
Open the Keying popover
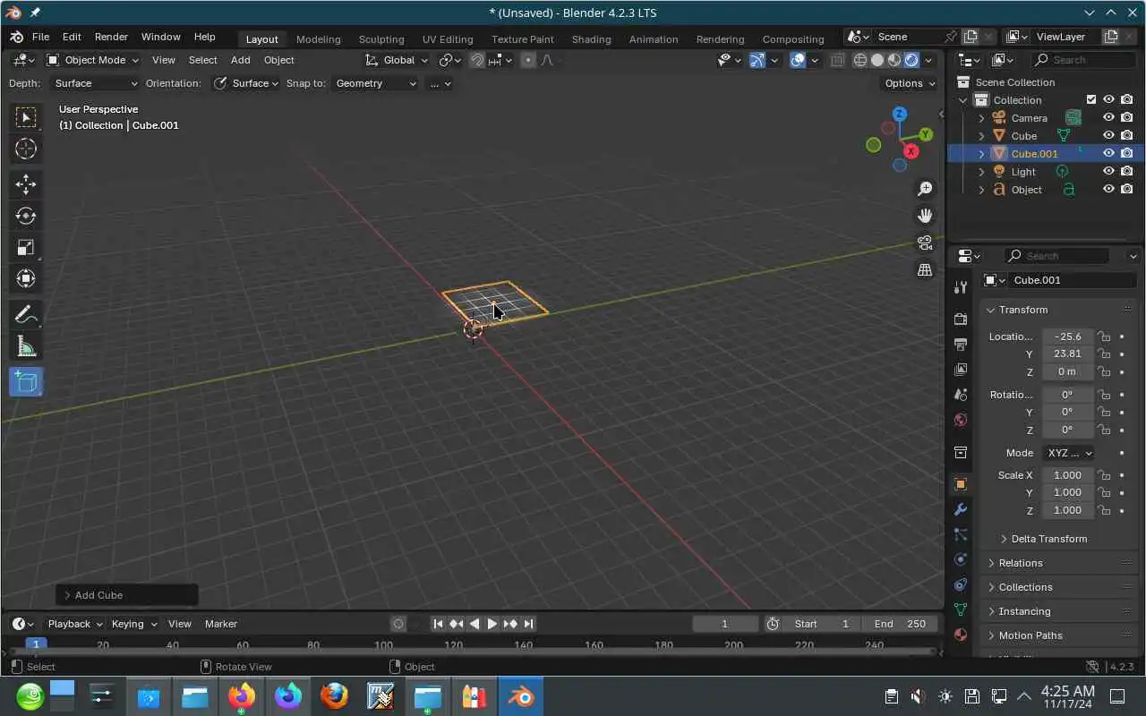(x=133, y=624)
